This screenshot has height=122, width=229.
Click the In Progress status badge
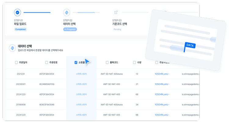[70, 29]
